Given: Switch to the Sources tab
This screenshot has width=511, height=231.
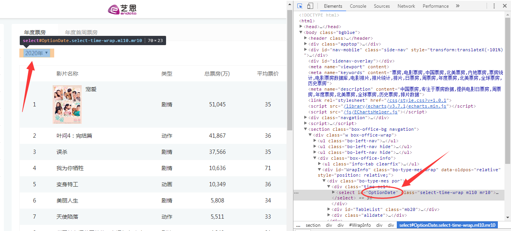Looking at the screenshot, I should pyautogui.click(x=382, y=6).
